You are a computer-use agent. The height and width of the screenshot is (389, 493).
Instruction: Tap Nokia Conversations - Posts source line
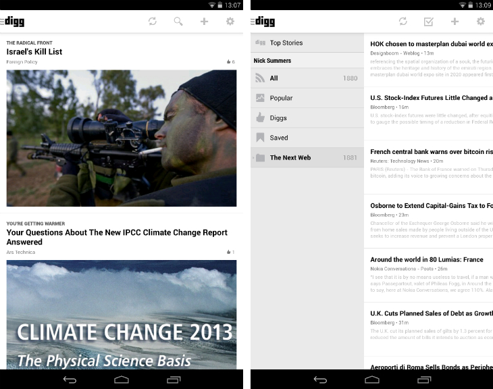pos(409,269)
